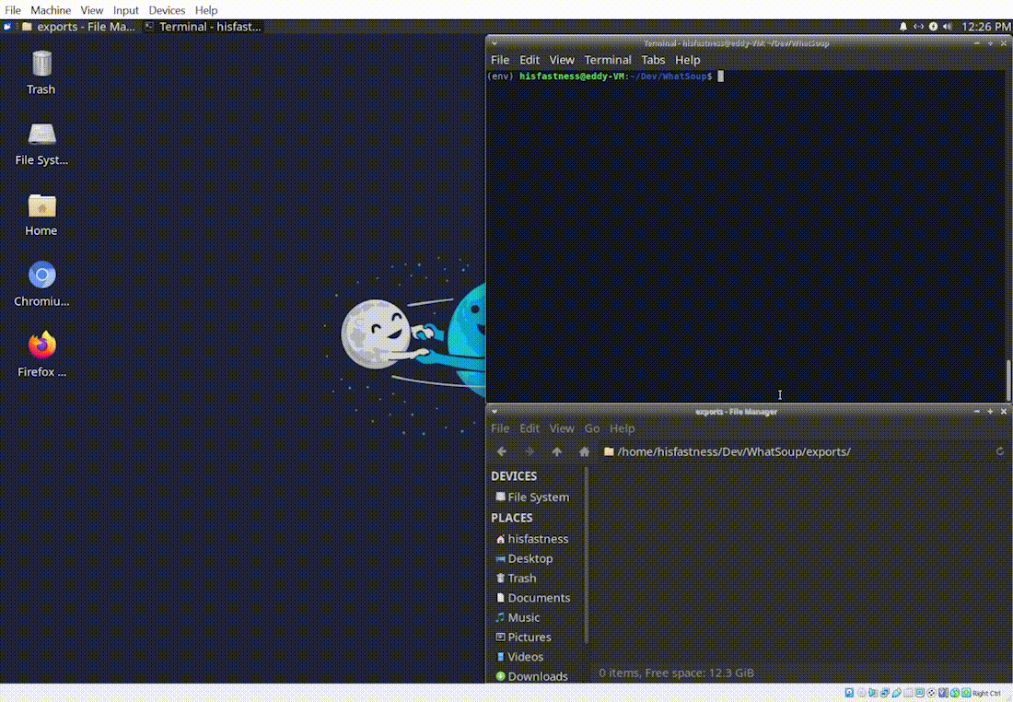This screenshot has width=1013, height=702.
Task: Open the Terminal Tabs menu
Action: tap(653, 60)
